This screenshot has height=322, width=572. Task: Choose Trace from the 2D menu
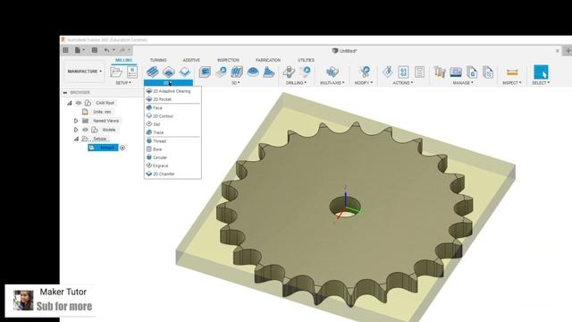coord(172,132)
